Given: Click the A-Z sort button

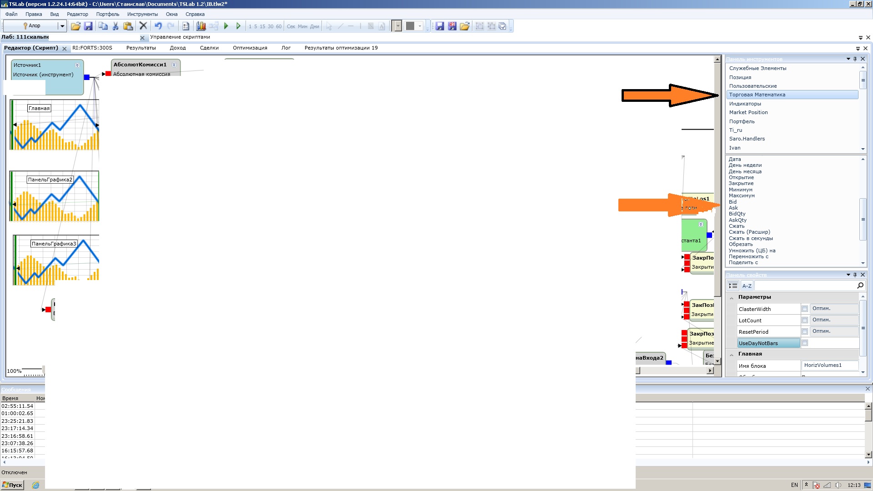Looking at the screenshot, I should coord(747,286).
